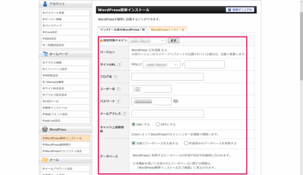303x175 pixels.
Task: Click the help icon beside パスワード
Action: click(118, 101)
